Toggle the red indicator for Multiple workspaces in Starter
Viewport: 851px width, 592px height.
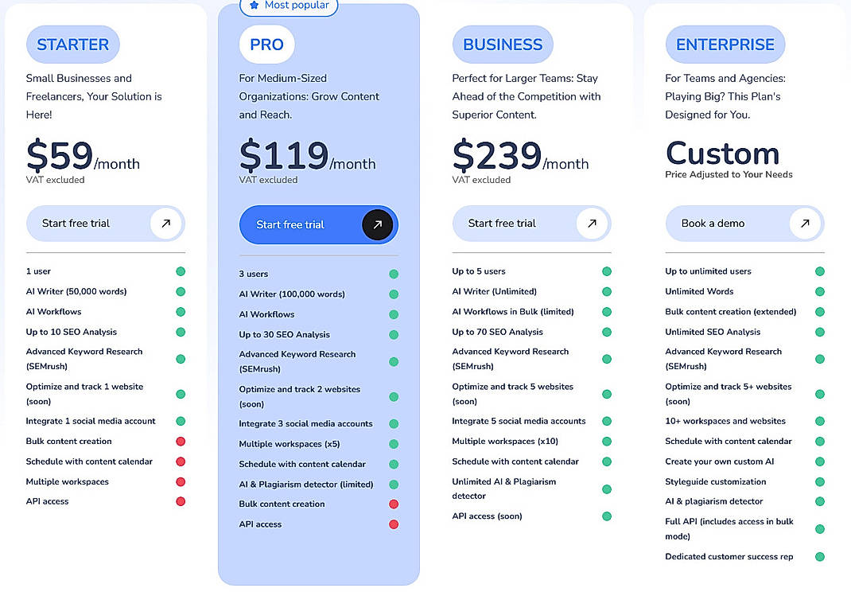[181, 481]
